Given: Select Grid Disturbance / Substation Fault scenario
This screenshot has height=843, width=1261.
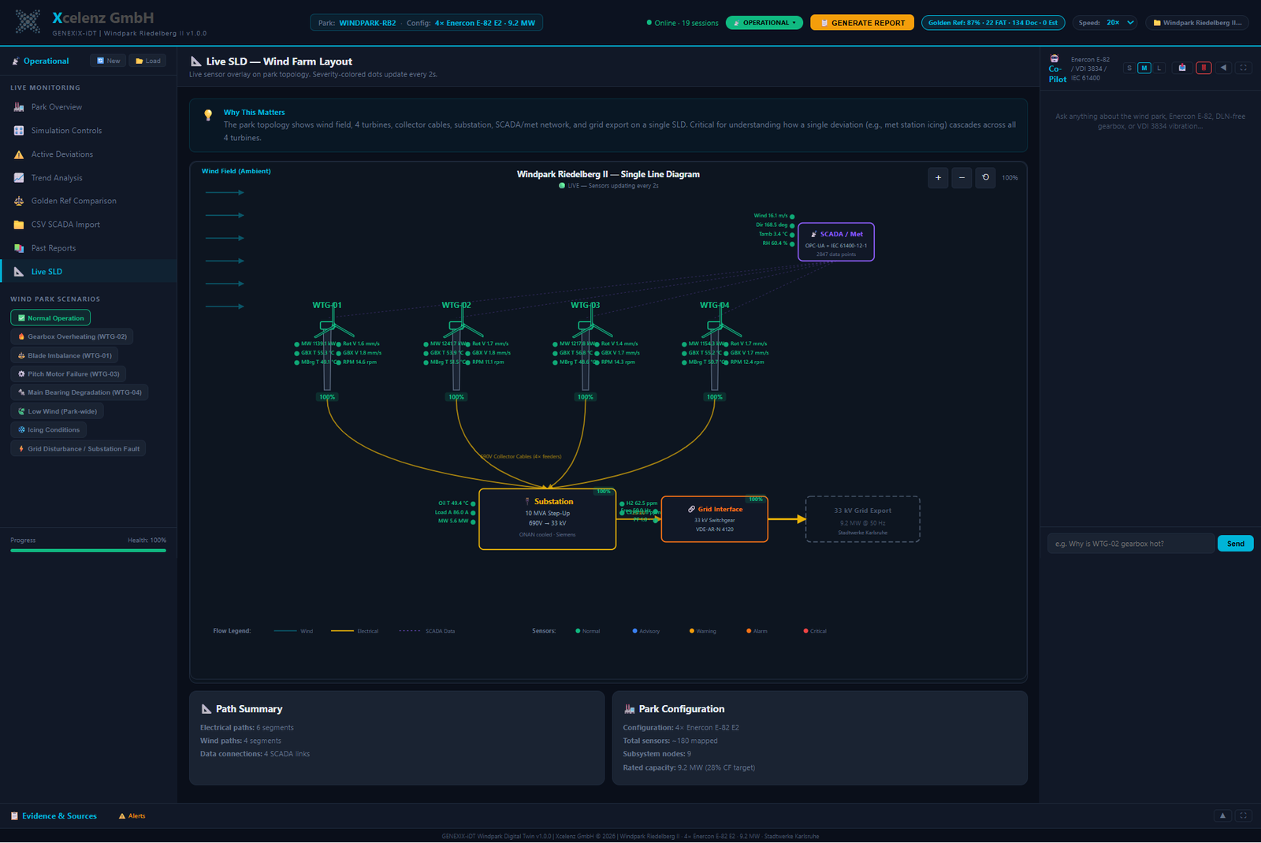Looking at the screenshot, I should coord(78,449).
